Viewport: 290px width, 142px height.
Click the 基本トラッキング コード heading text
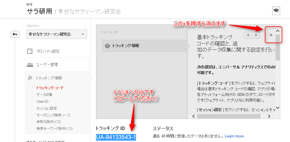(217, 40)
